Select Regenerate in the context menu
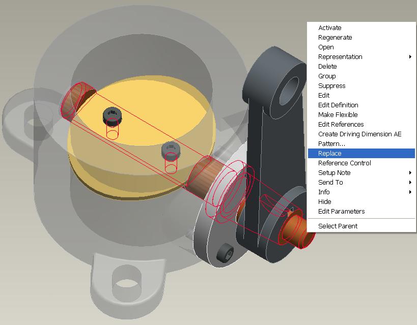Viewport: 417px width, 325px height. [x=361, y=38]
